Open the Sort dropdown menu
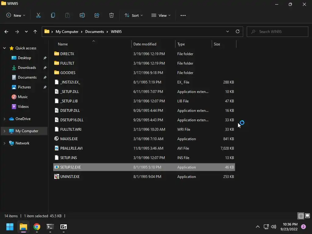 coord(133,15)
